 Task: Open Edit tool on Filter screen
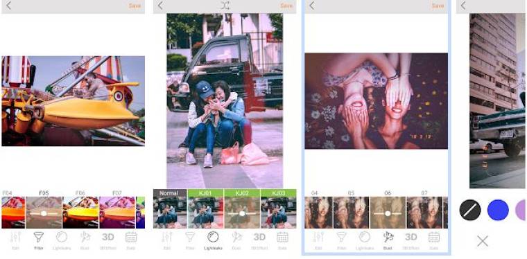15,241
